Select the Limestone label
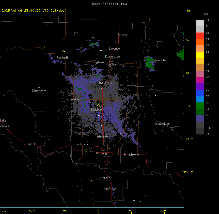The height and width of the screenshot is (214, 219). [39, 90]
